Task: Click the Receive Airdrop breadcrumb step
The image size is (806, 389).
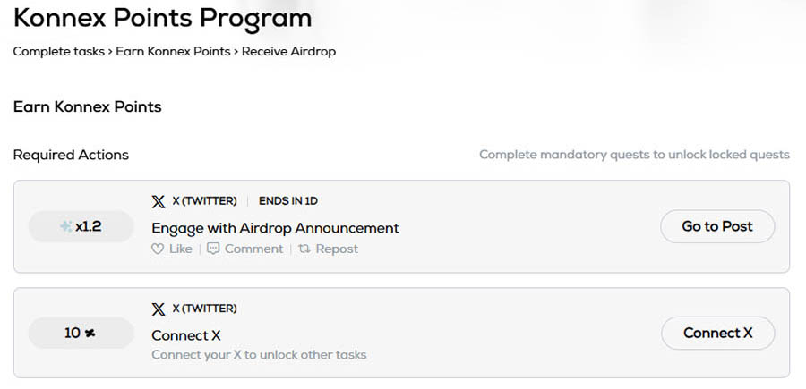Action: [288, 51]
